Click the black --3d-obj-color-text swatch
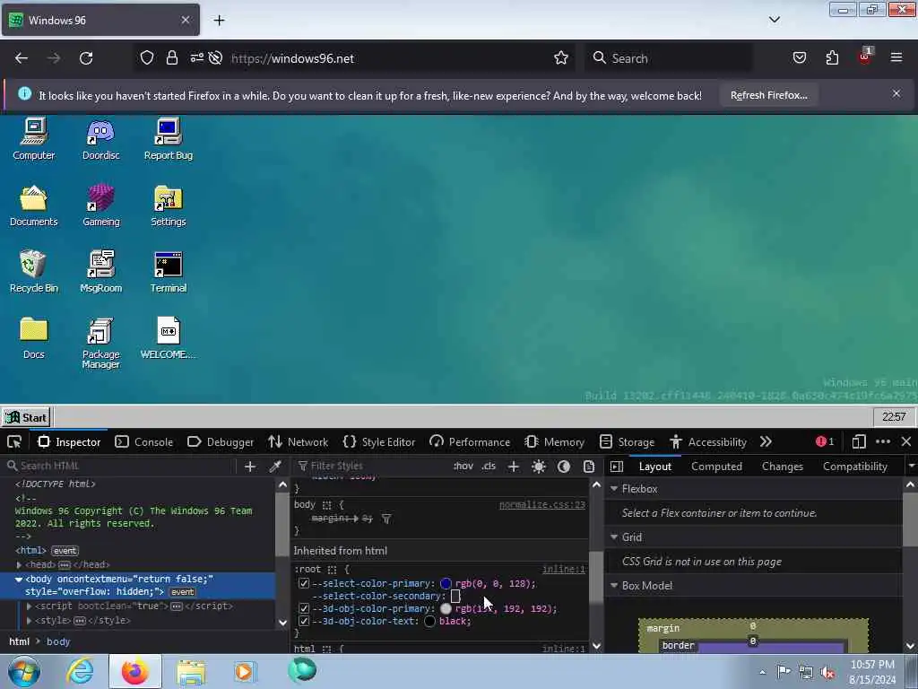The image size is (918, 689). click(x=429, y=621)
